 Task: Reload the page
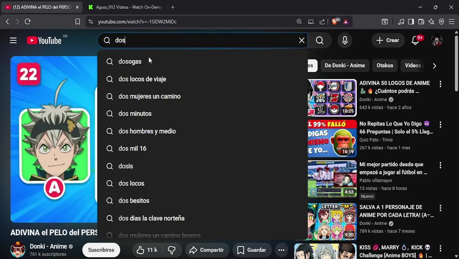tap(28, 22)
